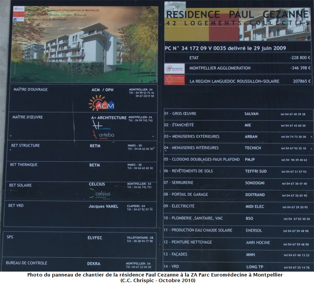The image size is (314, 284).
Task: Select the 'MAÎTRE D'ŒUVRE' heading
Action: pos(28,117)
